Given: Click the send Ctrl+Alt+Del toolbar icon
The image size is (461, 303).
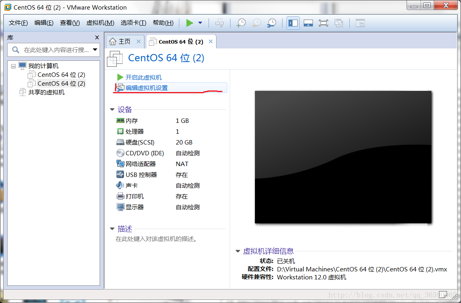Looking at the screenshot, I should (x=220, y=23).
